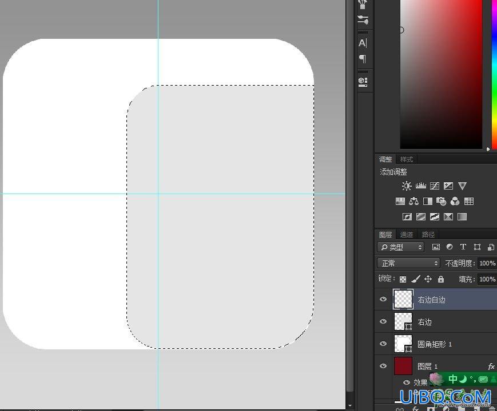Switch to the 调整 tab

coord(385,159)
